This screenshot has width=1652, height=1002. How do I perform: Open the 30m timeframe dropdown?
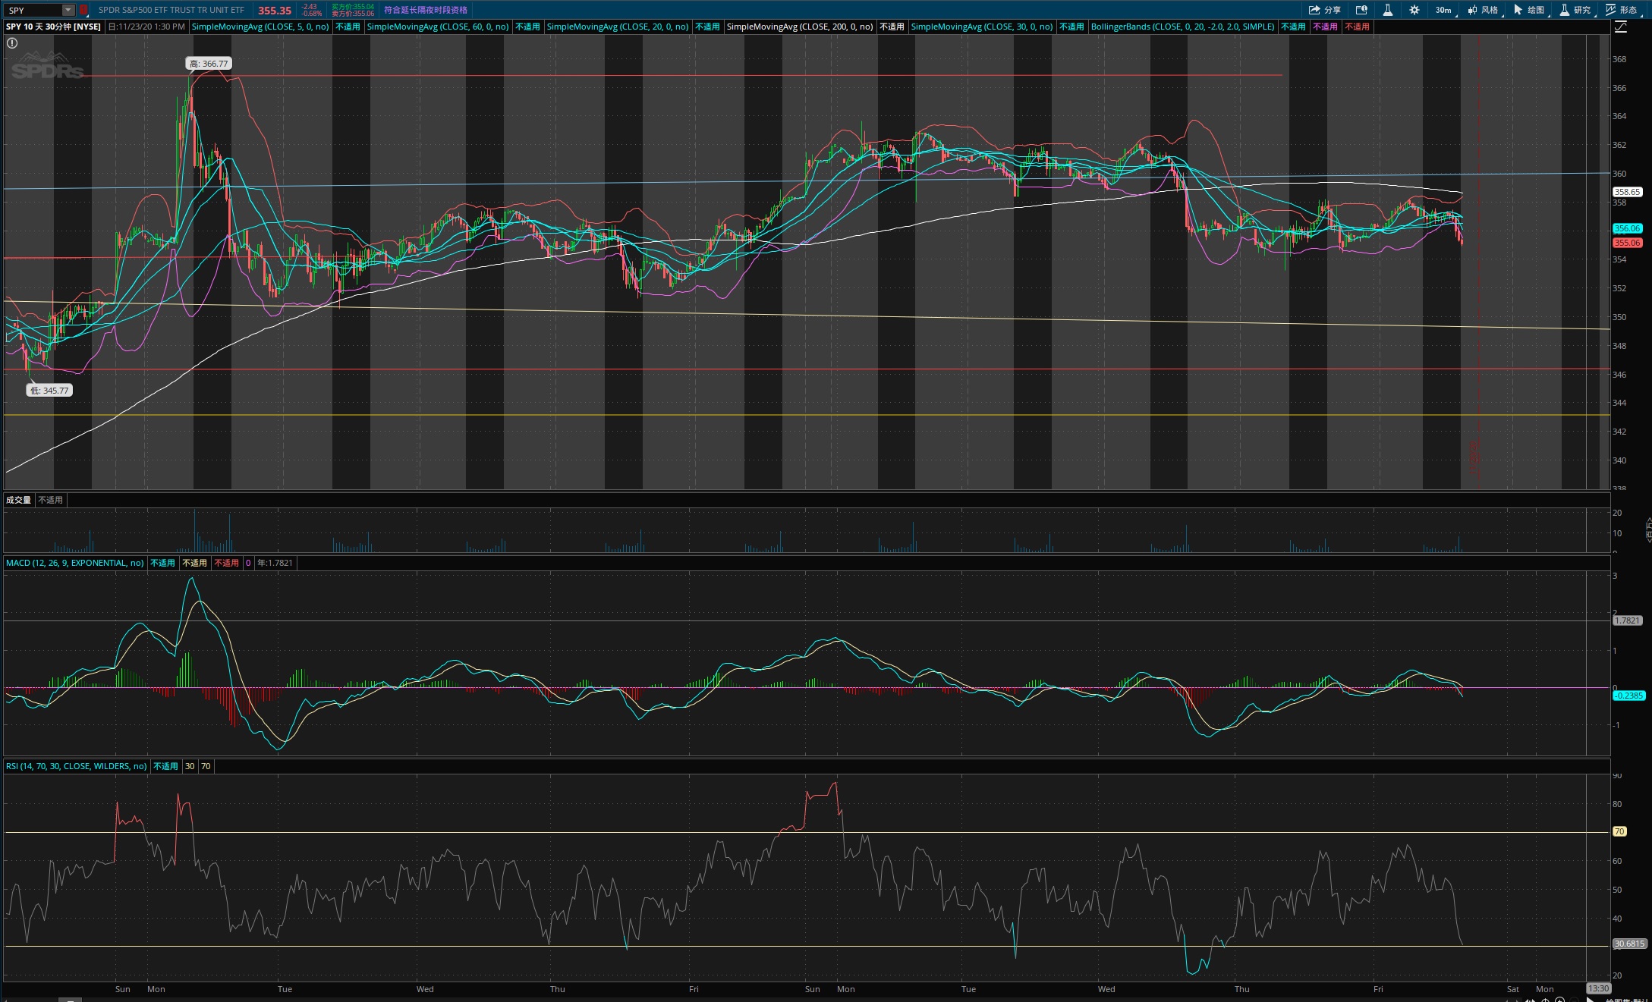click(x=1443, y=10)
